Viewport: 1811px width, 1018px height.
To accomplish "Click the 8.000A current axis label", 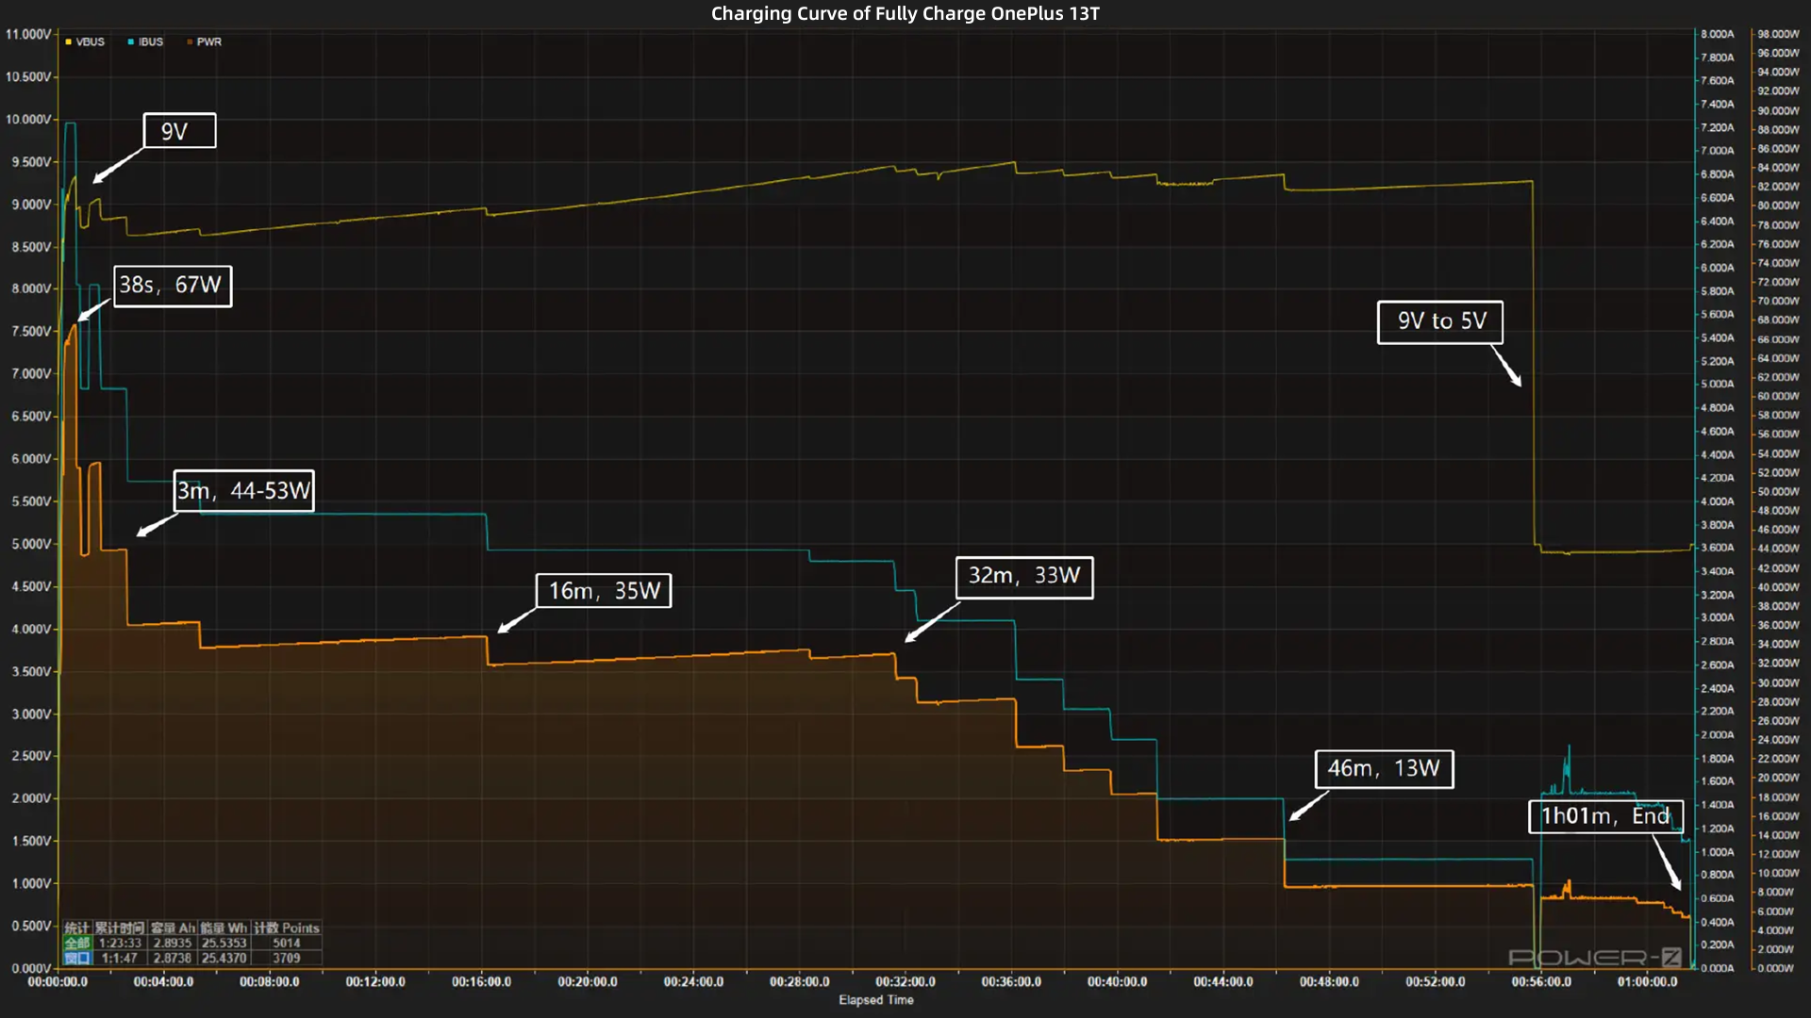I will coord(1718,34).
